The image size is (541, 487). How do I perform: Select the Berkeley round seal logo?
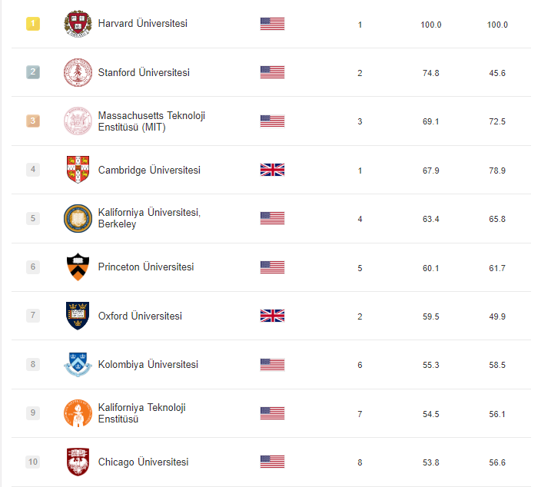click(78, 218)
